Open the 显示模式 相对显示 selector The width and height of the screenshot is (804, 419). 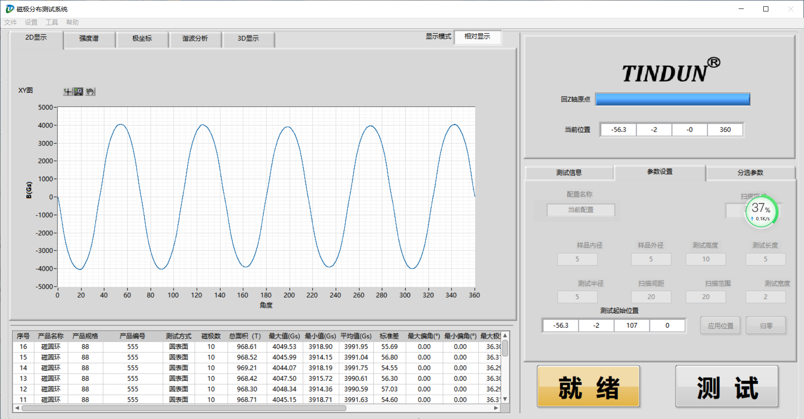[x=477, y=37]
